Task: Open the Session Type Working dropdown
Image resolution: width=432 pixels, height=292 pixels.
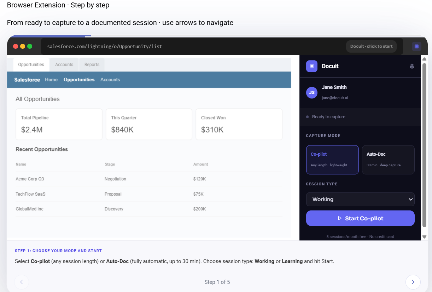Action: [x=360, y=199]
